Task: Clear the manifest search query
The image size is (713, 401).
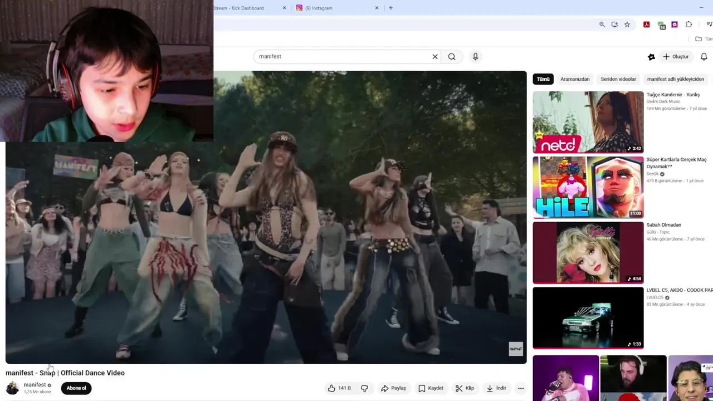Action: 435,56
